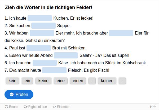Click the blank before 'Eier mehr'
The width and height of the screenshot is (159, 110).
42,33
